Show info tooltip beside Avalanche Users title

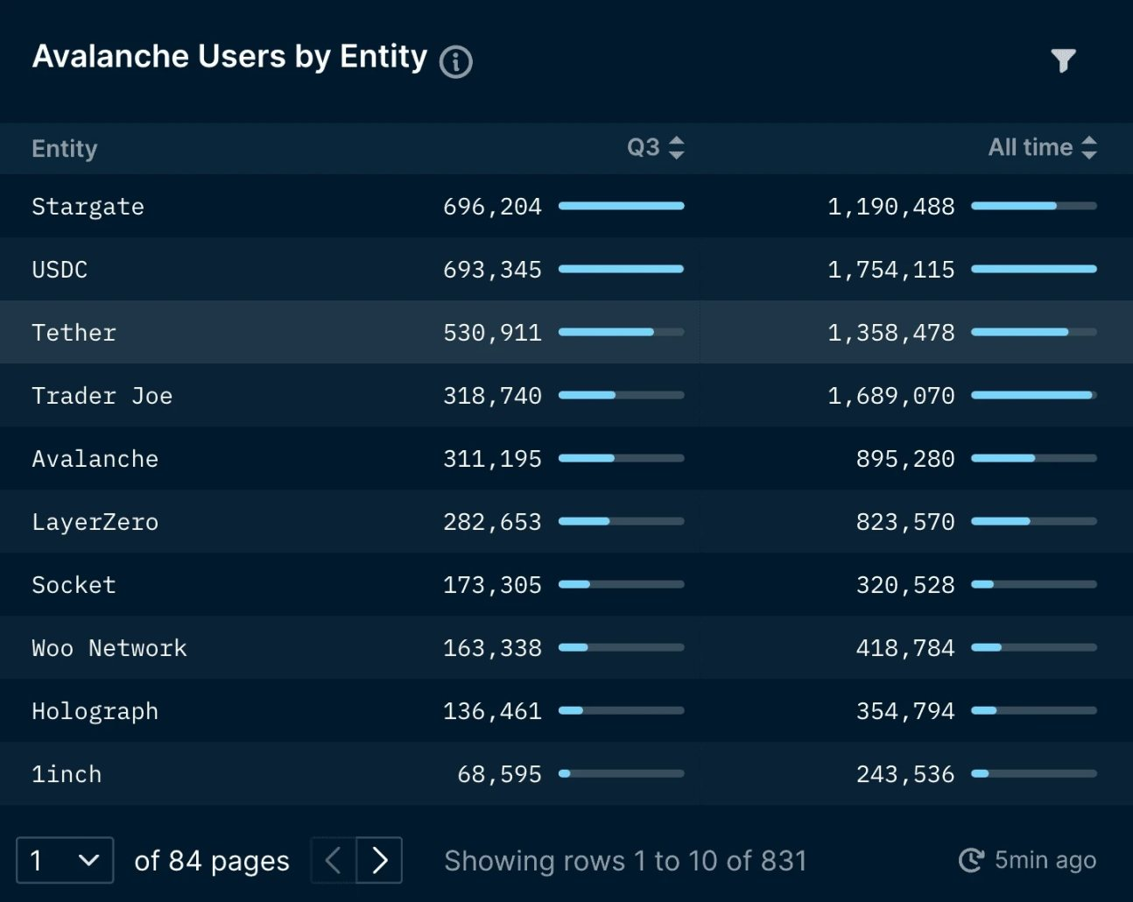click(455, 61)
